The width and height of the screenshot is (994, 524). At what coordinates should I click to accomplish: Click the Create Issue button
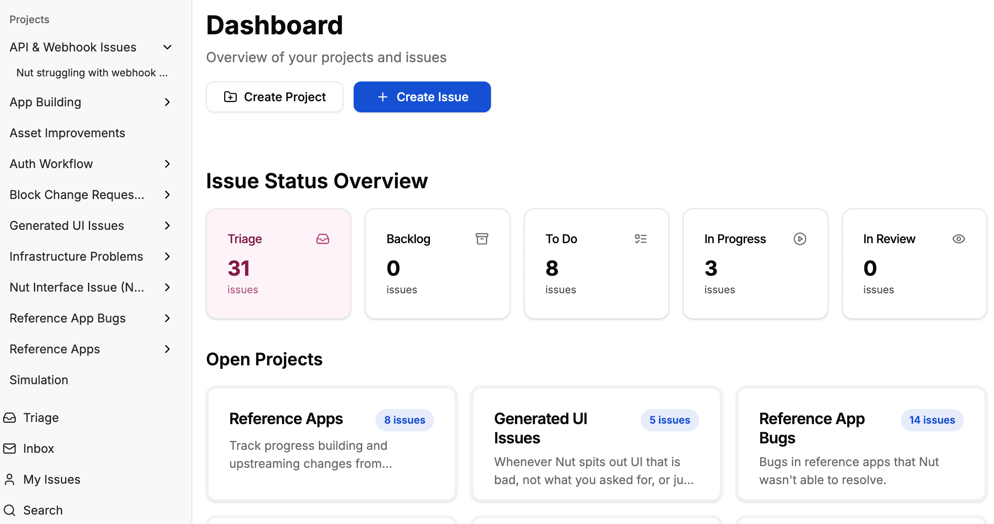tap(422, 97)
